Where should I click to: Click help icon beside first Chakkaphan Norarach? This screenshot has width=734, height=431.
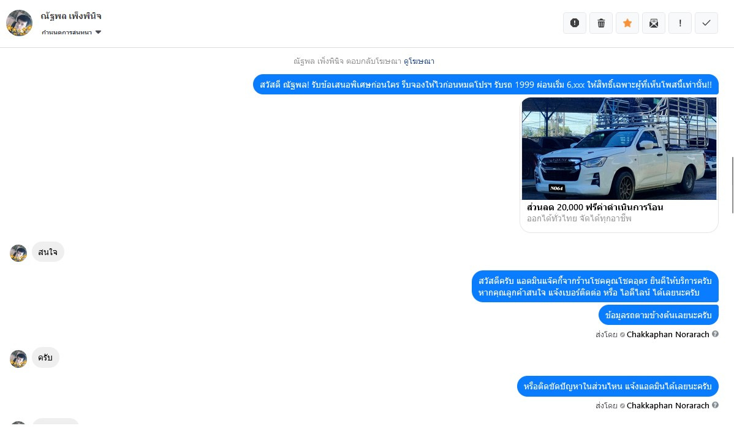(715, 334)
